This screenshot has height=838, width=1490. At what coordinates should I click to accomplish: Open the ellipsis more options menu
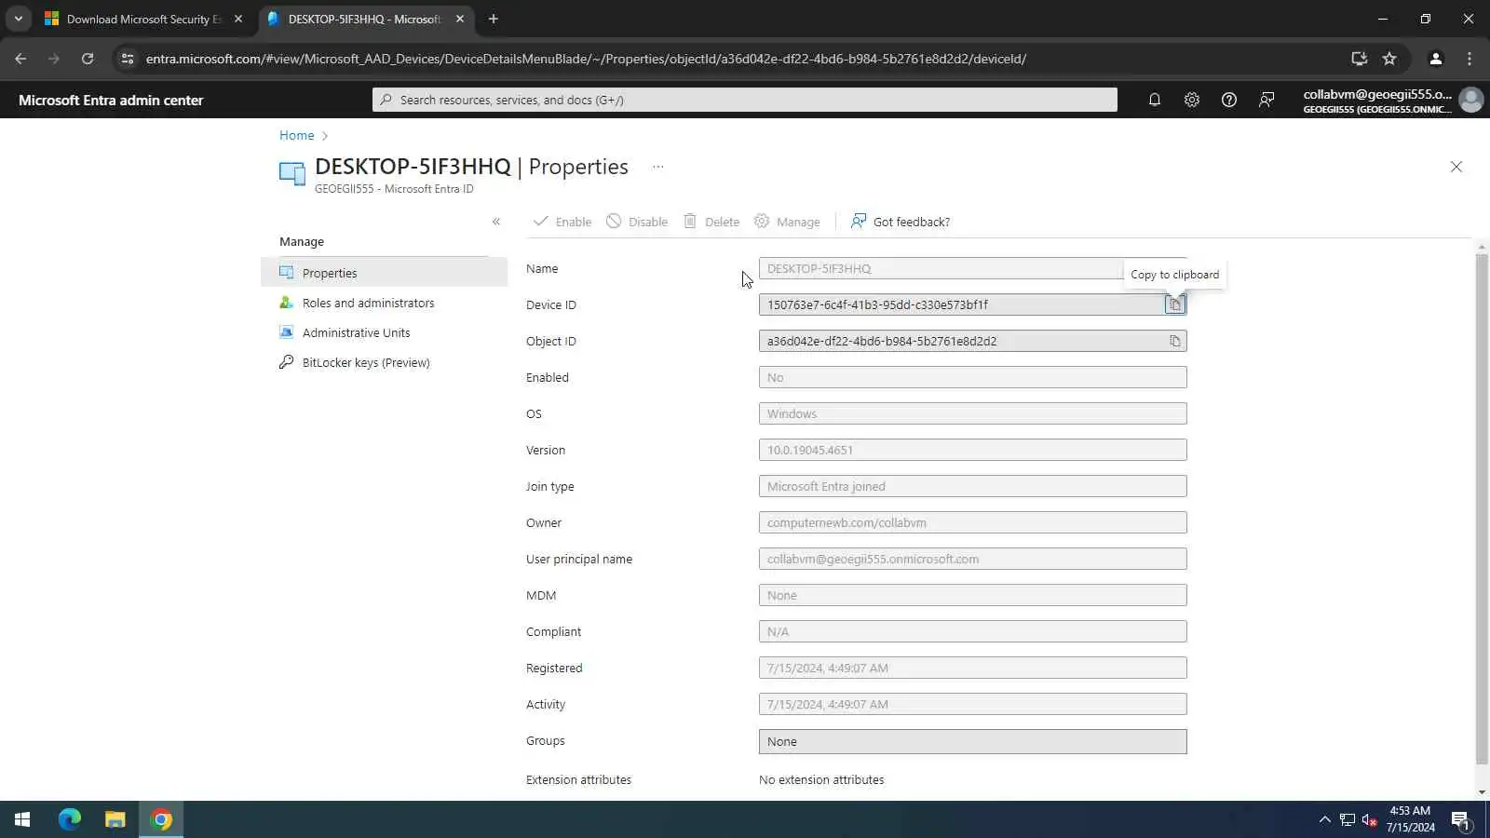[658, 167]
